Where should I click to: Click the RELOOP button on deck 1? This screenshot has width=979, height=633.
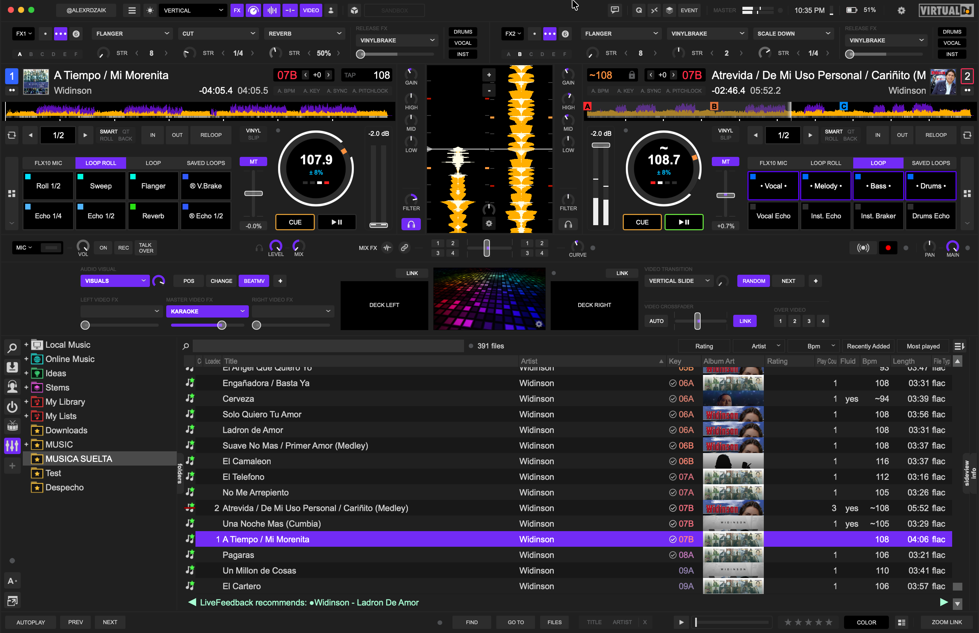click(x=211, y=135)
